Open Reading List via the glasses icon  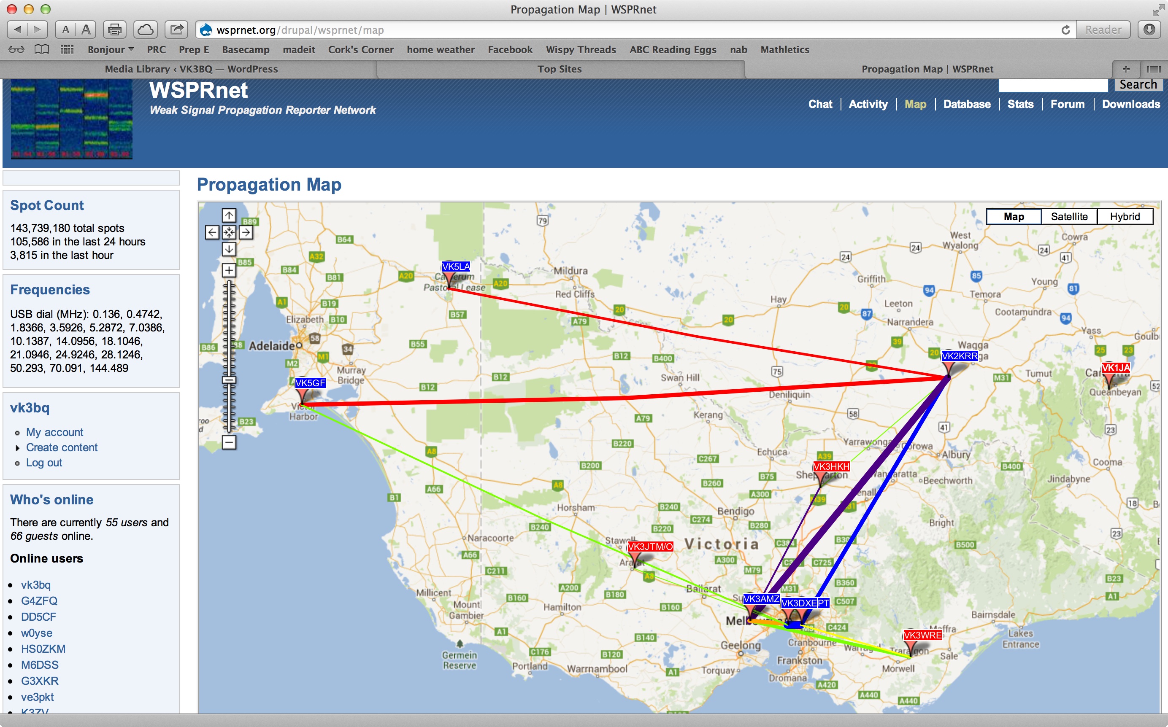coord(16,49)
